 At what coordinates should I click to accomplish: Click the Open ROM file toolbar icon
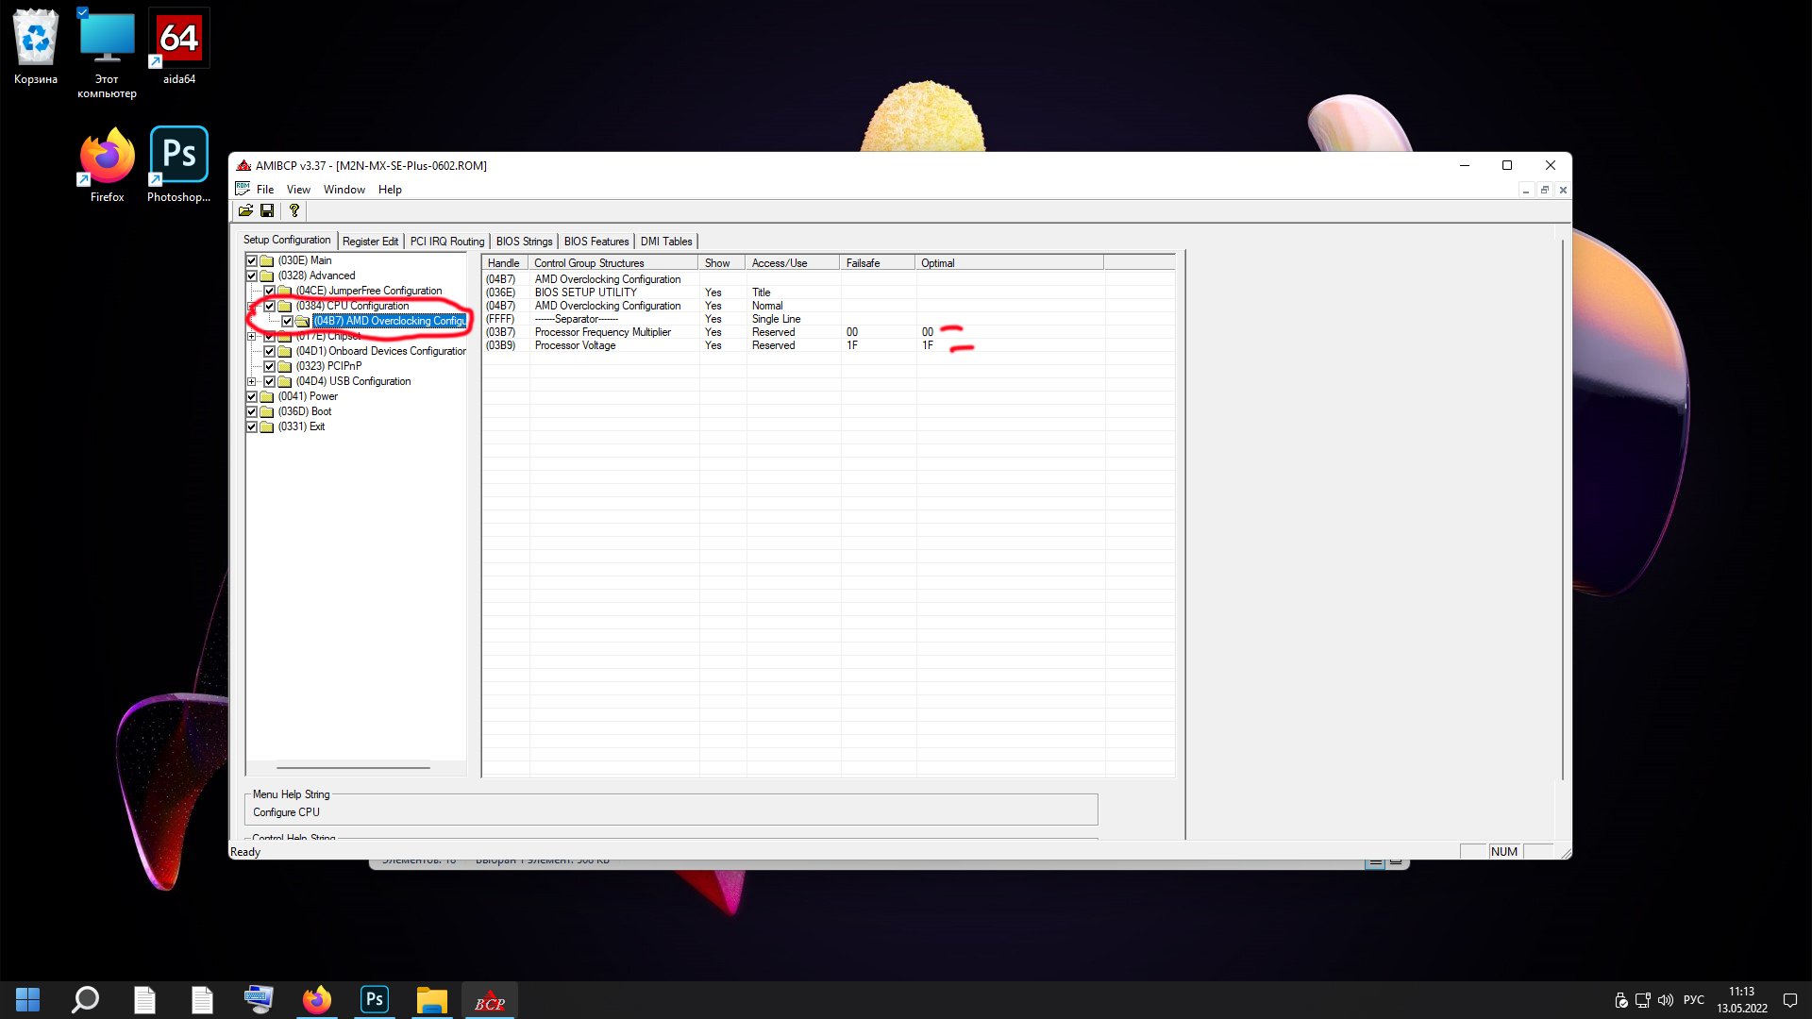pyautogui.click(x=245, y=210)
